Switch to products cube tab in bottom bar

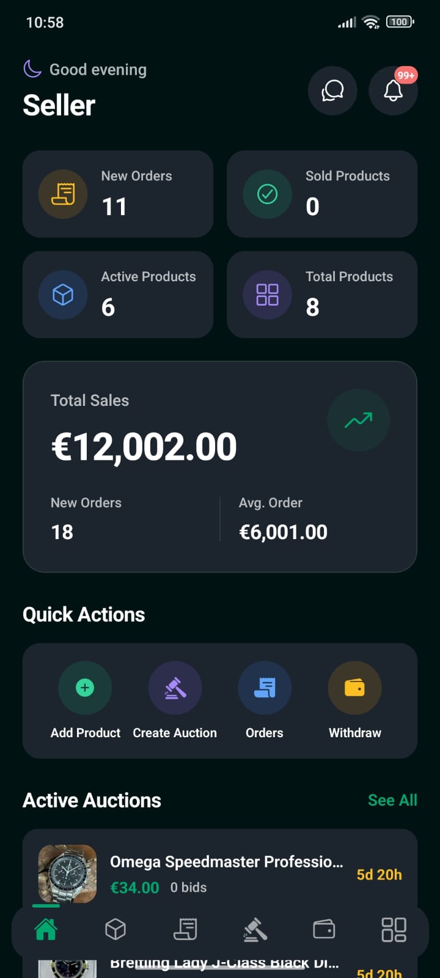coord(116,930)
